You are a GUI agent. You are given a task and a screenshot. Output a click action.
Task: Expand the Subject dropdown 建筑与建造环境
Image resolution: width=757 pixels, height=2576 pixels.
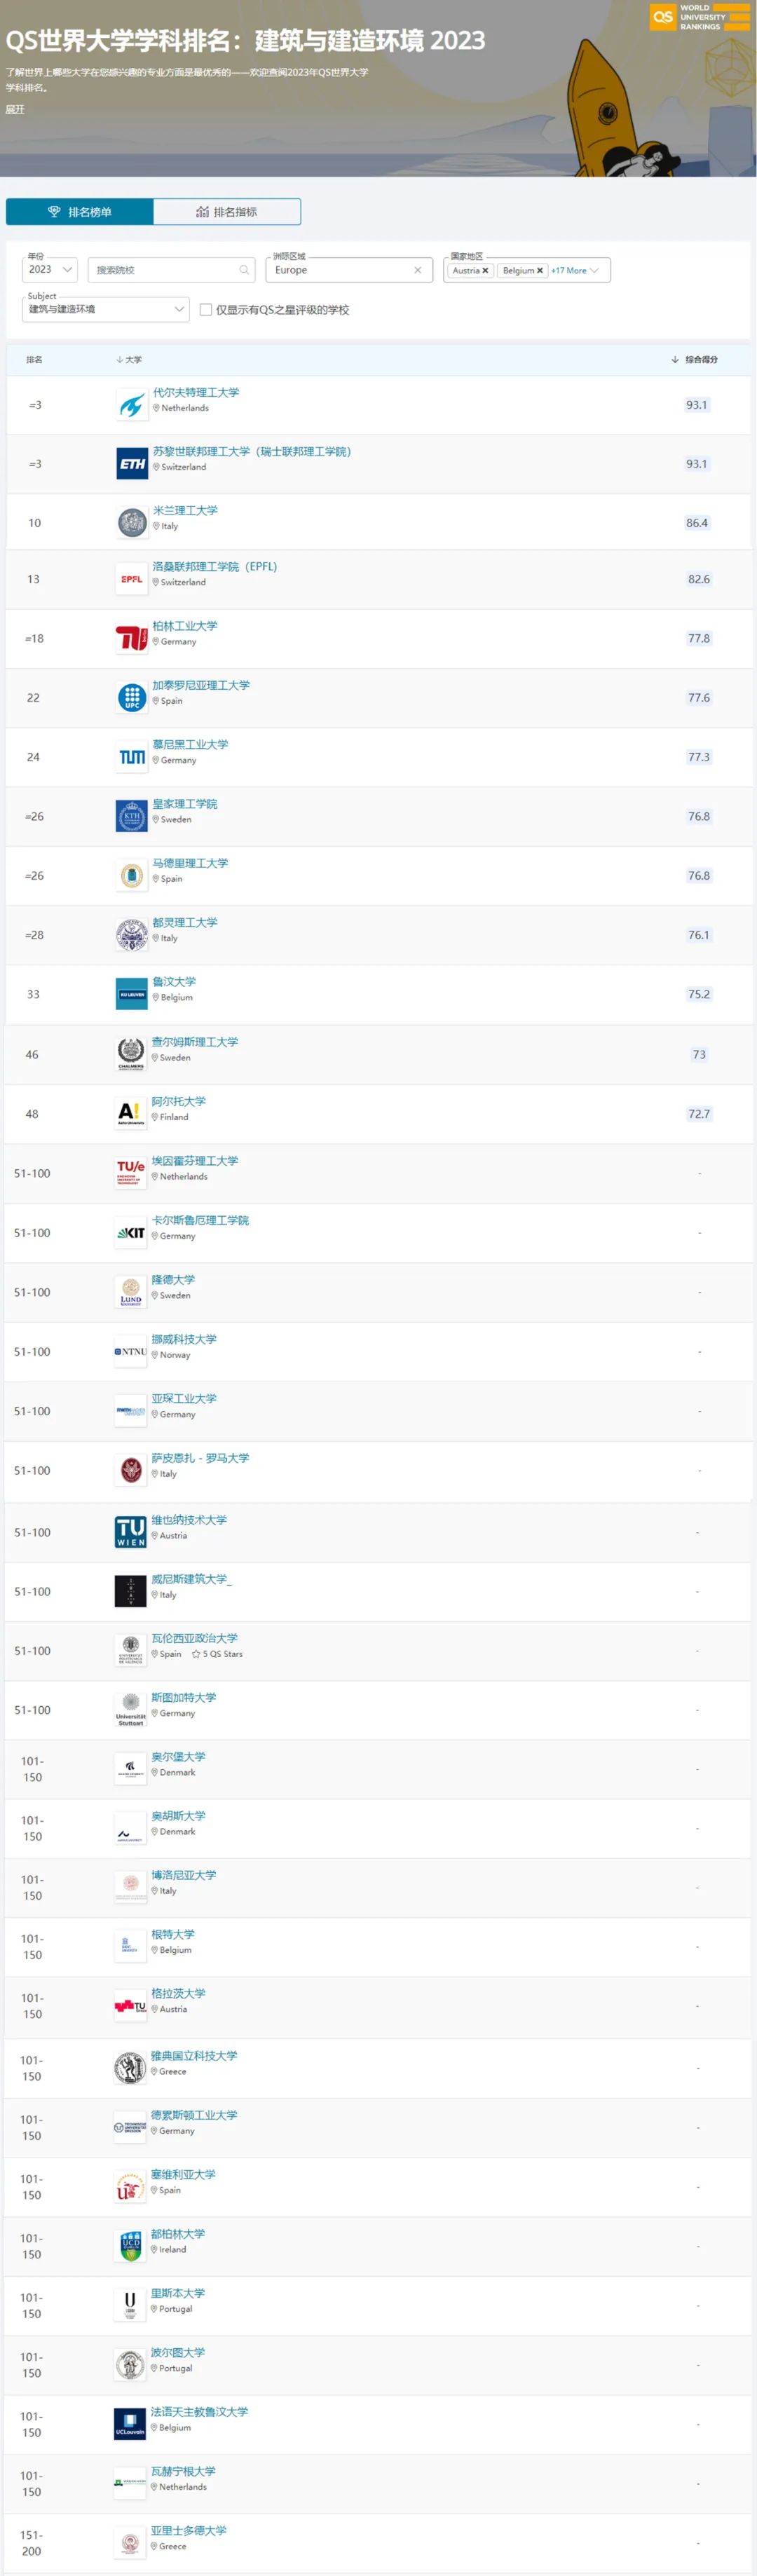pyautogui.click(x=106, y=309)
